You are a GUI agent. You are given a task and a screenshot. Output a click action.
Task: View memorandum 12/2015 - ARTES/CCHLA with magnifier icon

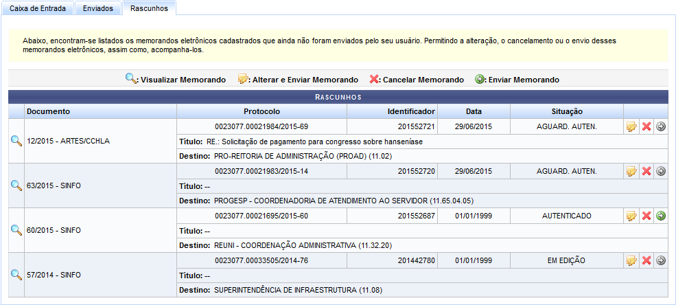pos(16,141)
